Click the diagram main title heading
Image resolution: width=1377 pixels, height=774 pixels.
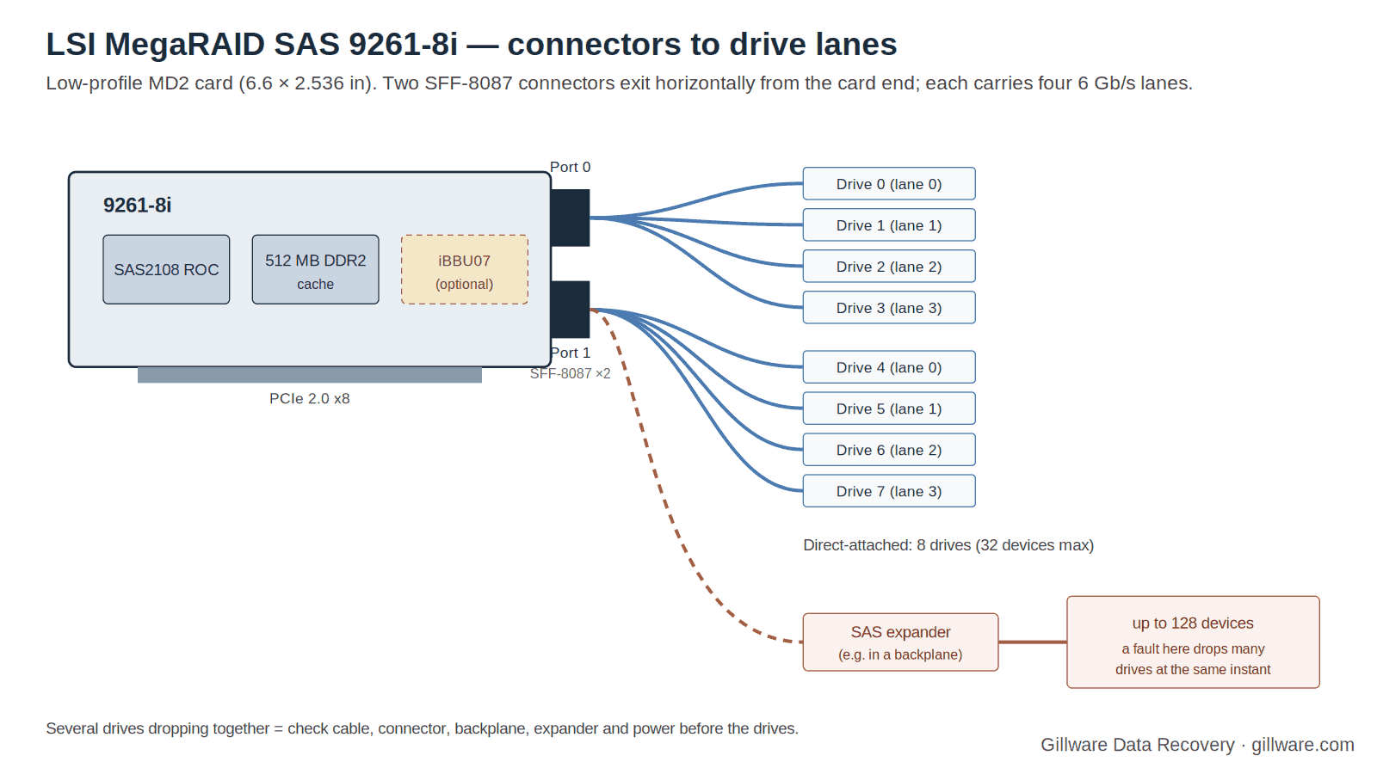[471, 44]
